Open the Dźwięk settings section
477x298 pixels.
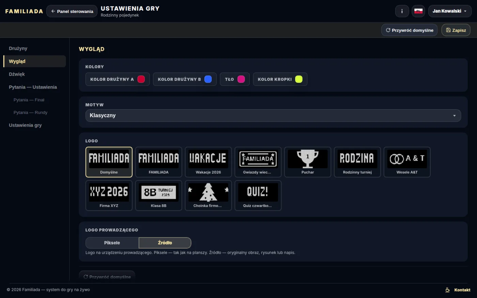tap(17, 74)
